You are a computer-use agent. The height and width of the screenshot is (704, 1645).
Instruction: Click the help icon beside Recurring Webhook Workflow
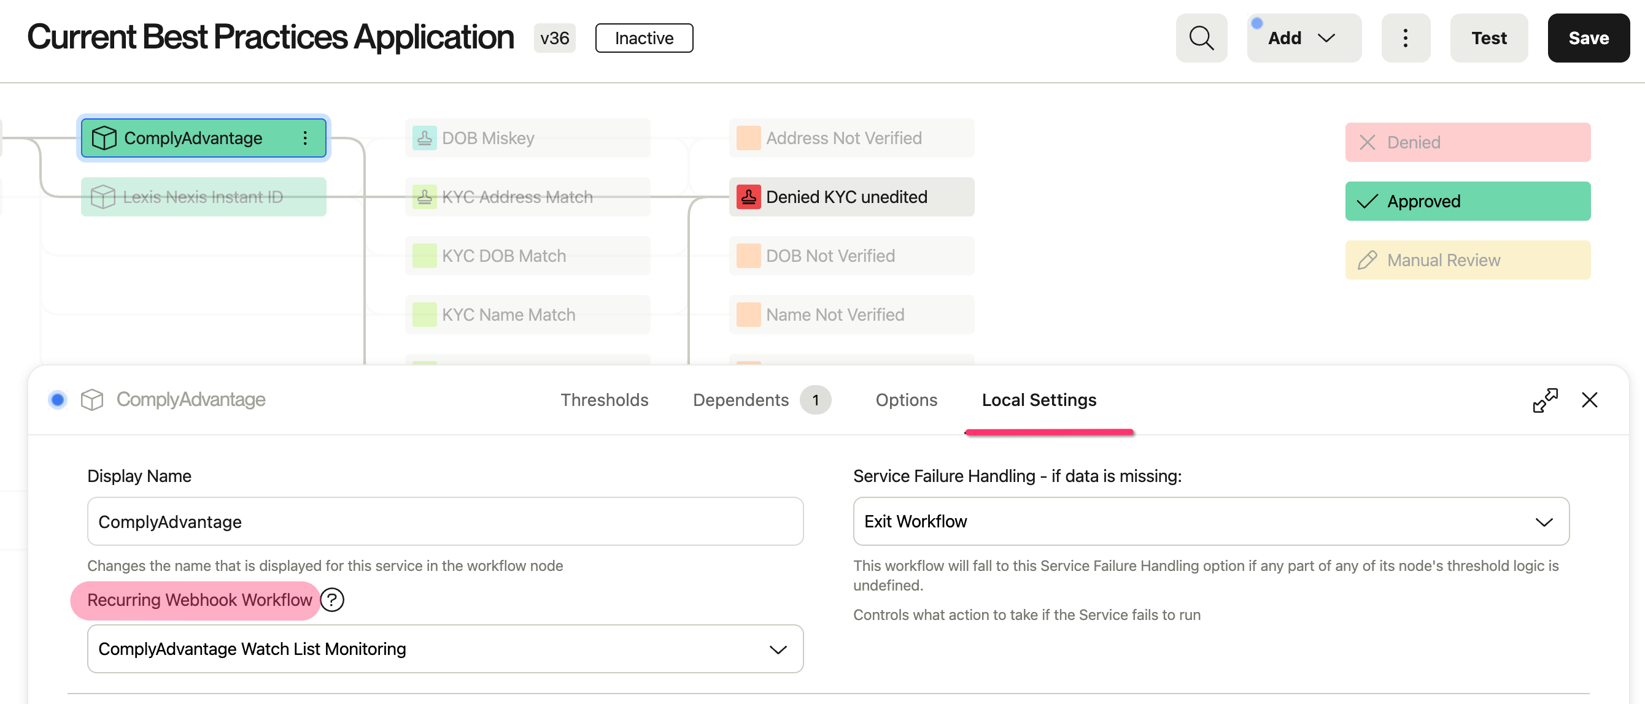coord(332,600)
